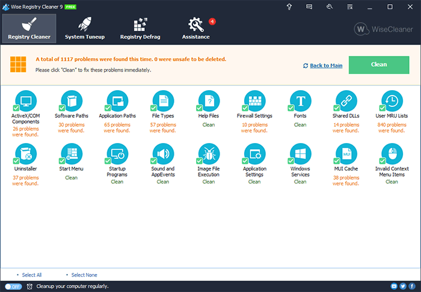
Task: Uncheck the Firewall Settings checkbox
Action: [x=245, y=108]
